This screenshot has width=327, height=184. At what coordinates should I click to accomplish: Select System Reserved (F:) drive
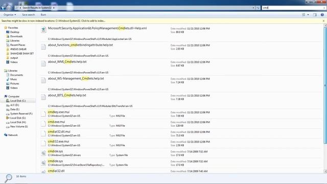21,113
